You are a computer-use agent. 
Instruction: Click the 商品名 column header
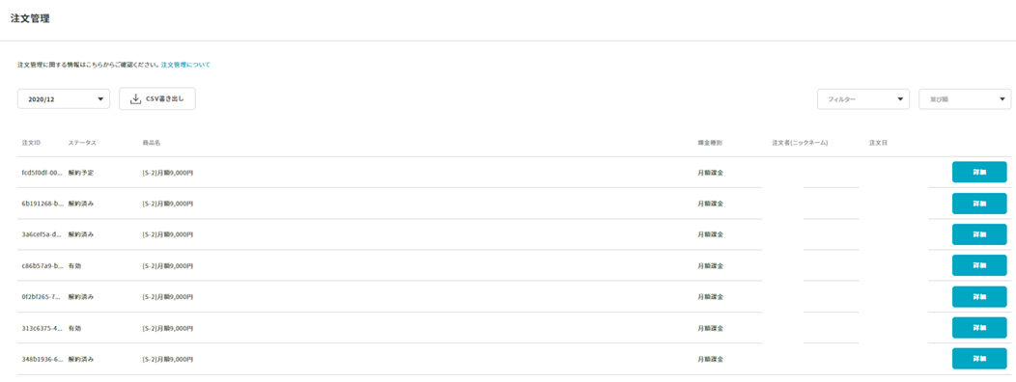151,143
